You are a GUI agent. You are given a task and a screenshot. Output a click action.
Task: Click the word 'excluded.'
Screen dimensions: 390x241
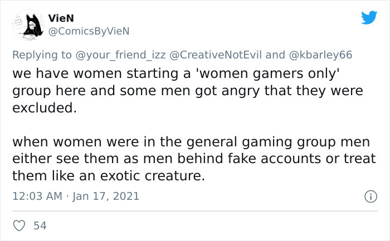click(x=44, y=108)
